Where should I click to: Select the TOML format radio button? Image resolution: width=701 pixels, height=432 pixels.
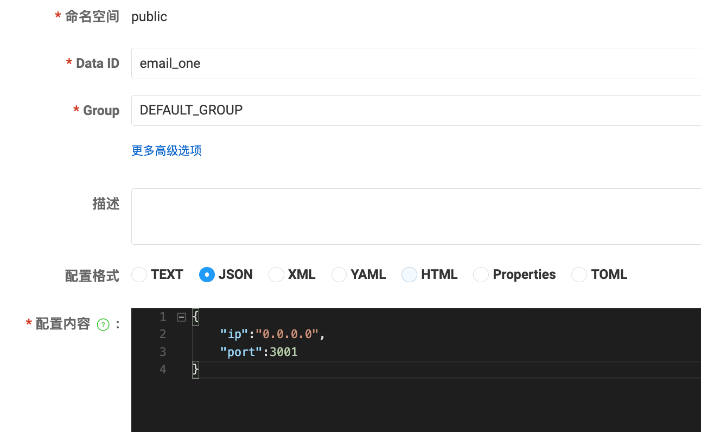pyautogui.click(x=579, y=275)
